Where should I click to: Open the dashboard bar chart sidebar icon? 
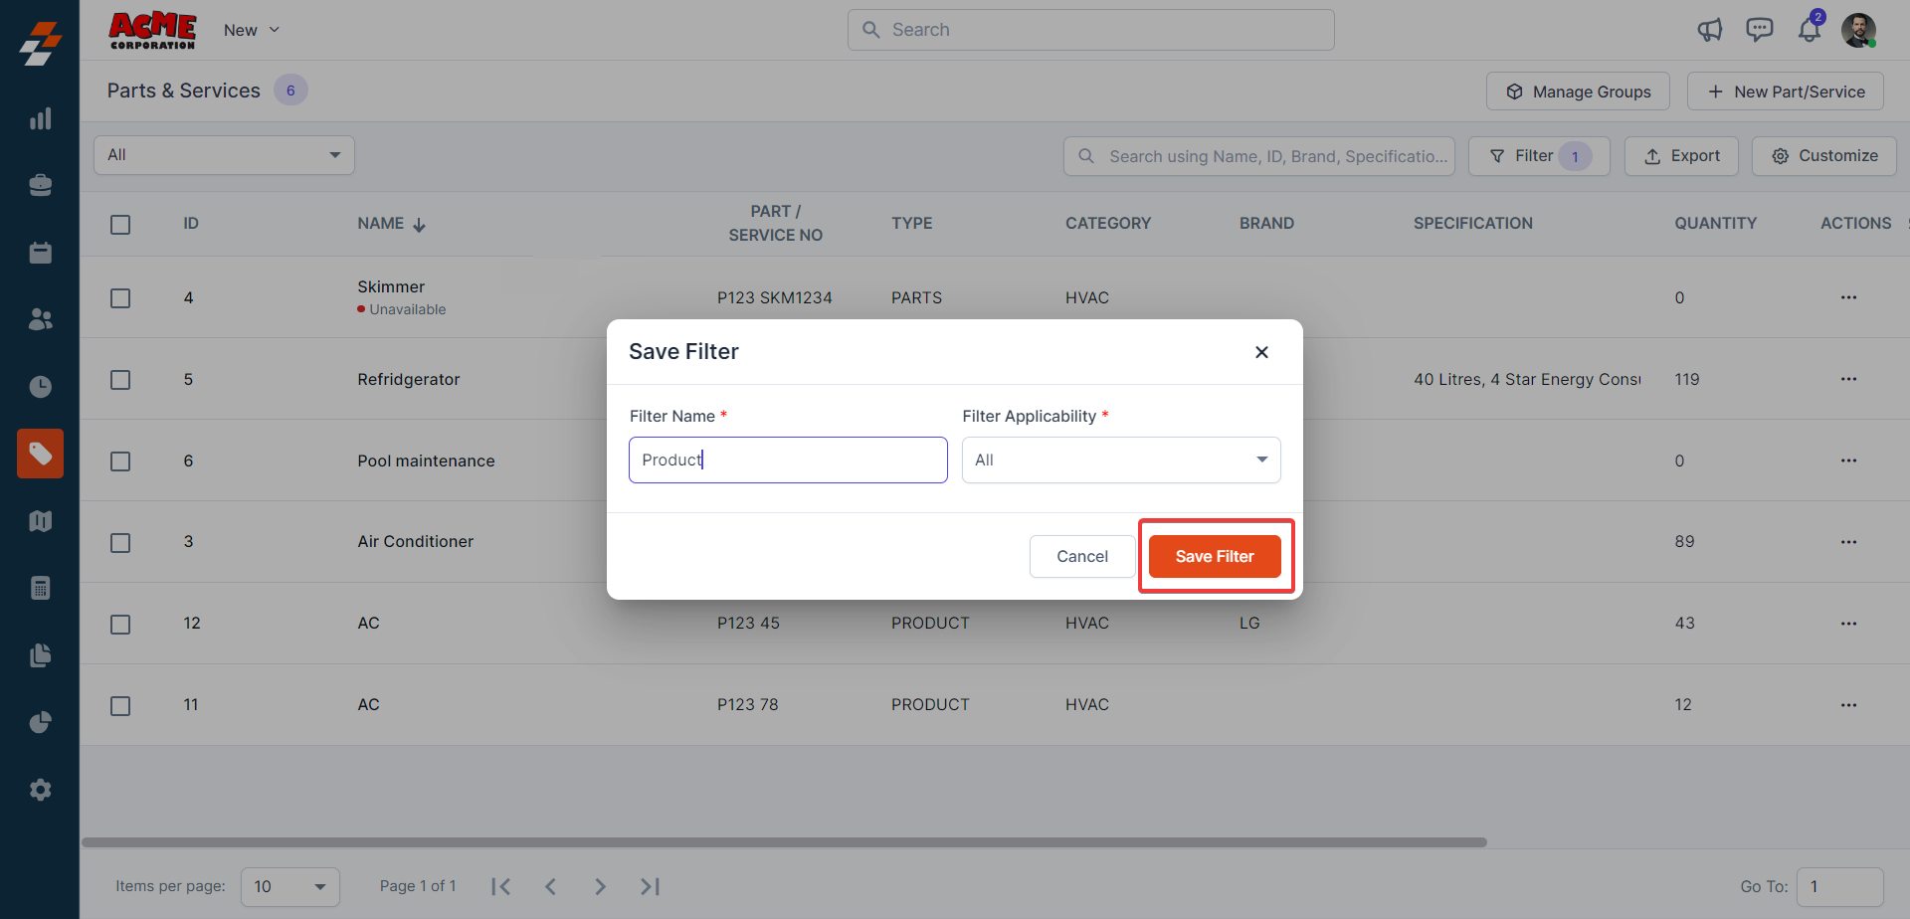click(40, 119)
